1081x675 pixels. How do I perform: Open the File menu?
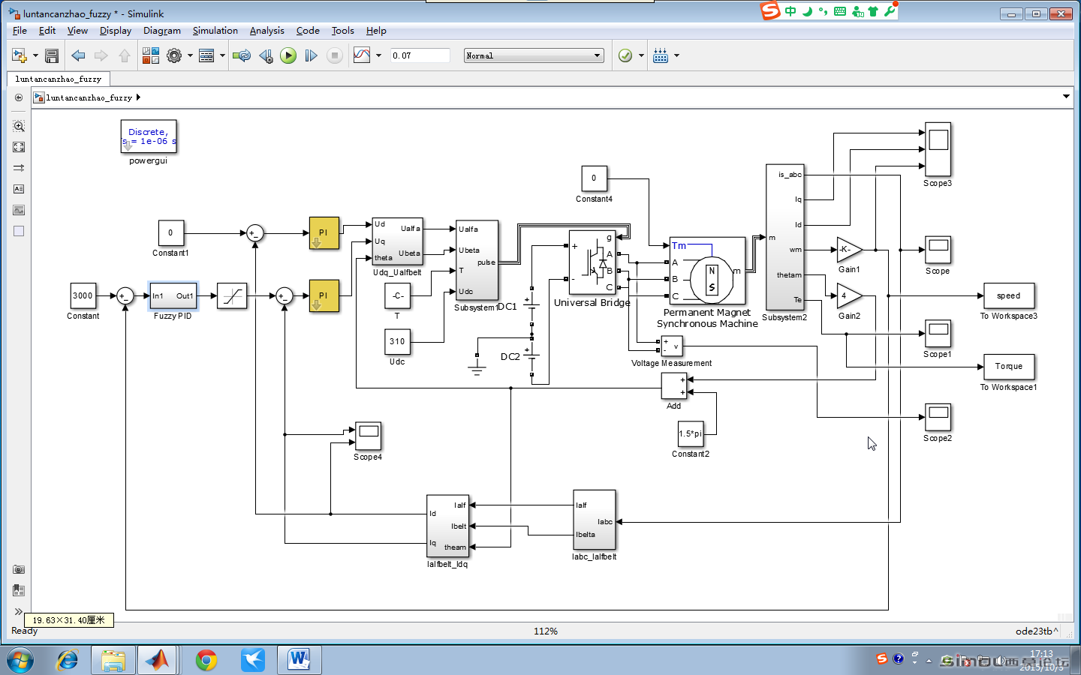click(x=20, y=31)
